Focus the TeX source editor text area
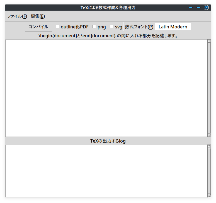This screenshot has height=203, width=216. pyautogui.click(x=106, y=88)
